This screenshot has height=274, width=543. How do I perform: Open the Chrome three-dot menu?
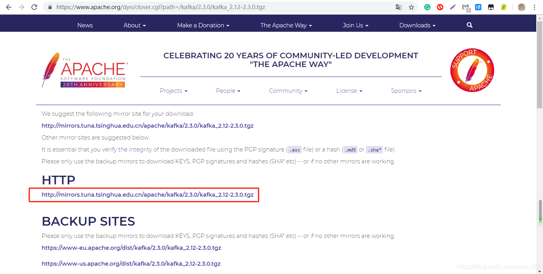[535, 7]
